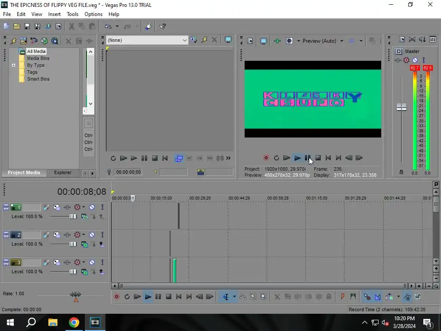This screenshot has width=441, height=331.
Task: Open Preview (Auto) quality dropdown
Action: pyautogui.click(x=342, y=41)
